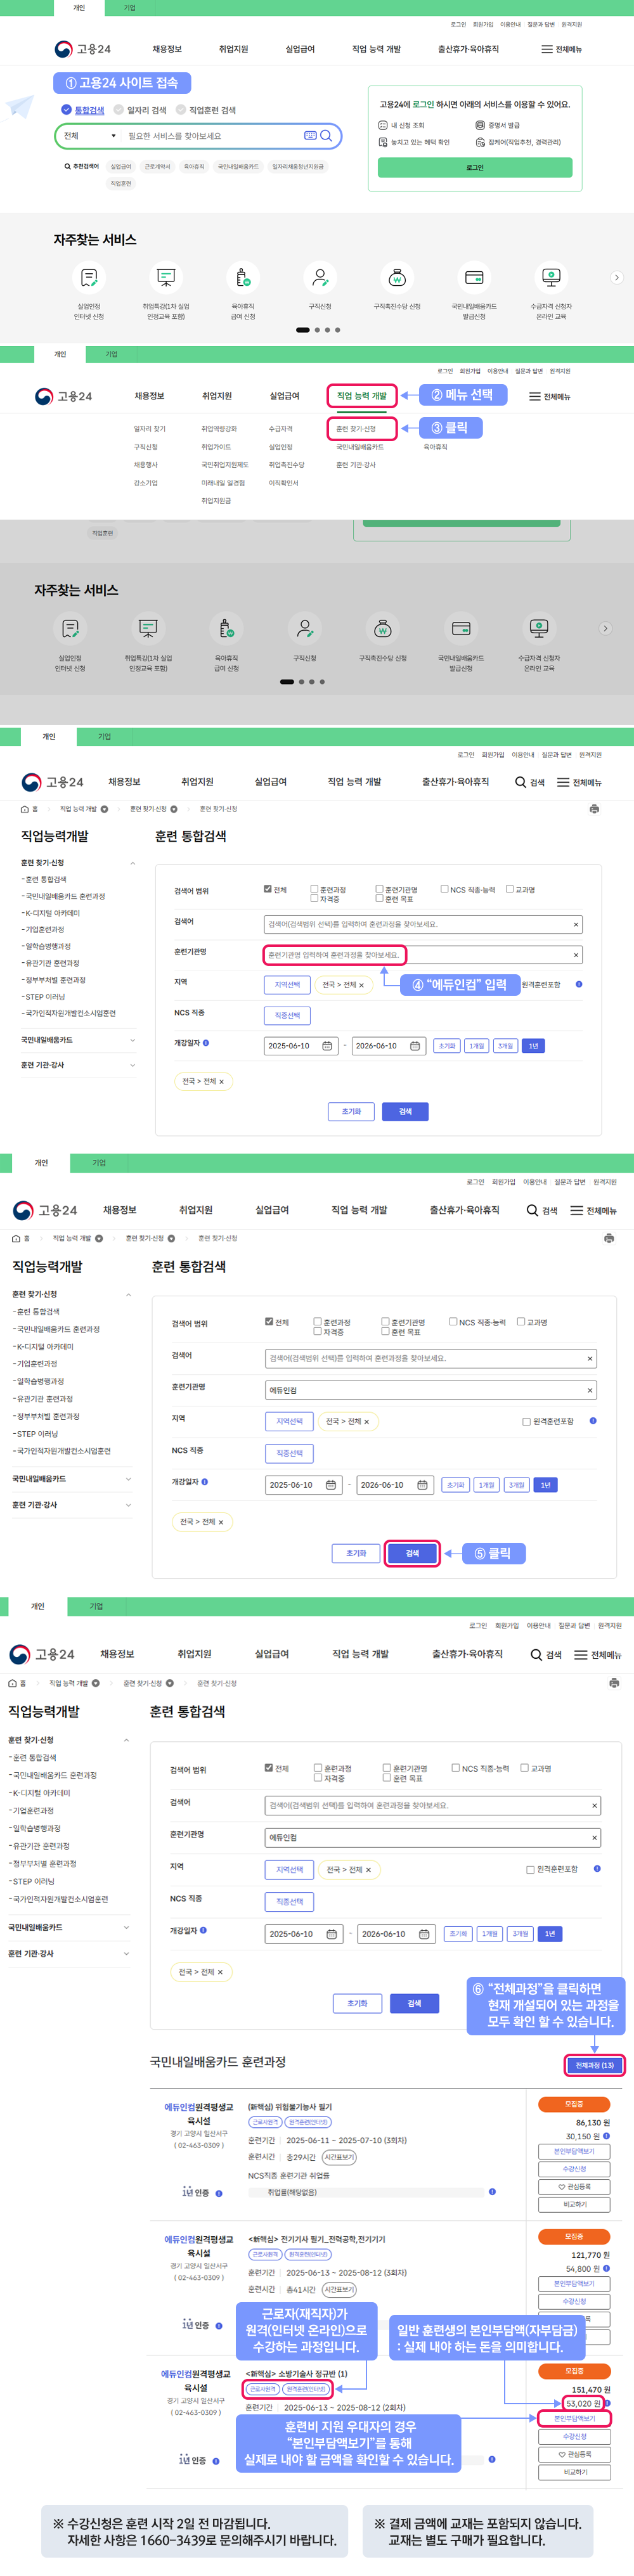Screen dimensions: 634x2576
Task: Click 시간표보기 for the 위험물기능사 필기 course
Action: pos(339,2157)
